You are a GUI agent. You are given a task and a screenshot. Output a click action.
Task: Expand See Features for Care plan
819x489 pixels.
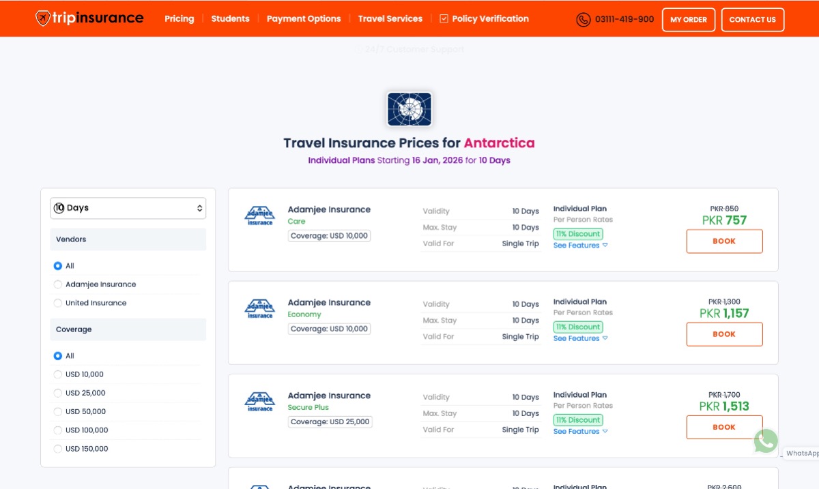[580, 246]
